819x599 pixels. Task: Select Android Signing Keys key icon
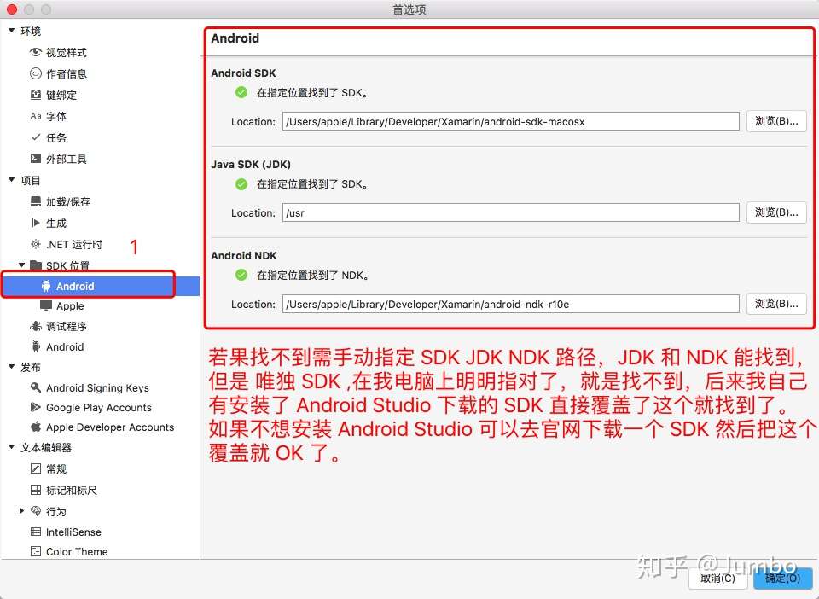click(36, 387)
